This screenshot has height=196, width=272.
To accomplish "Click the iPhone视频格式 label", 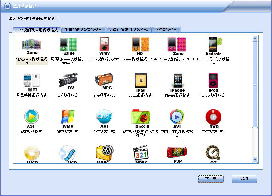I will coord(176,95).
